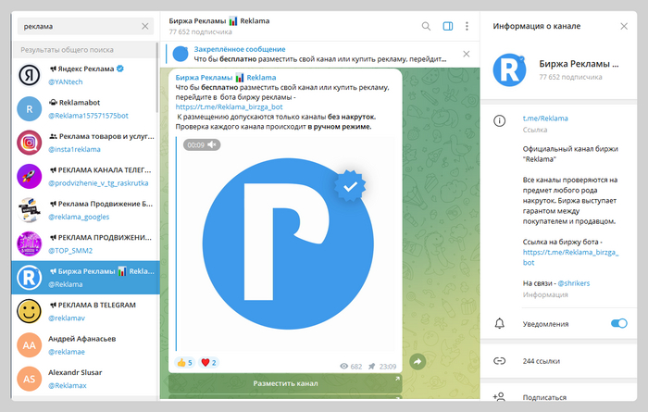
Task: Toggle the side info panel icon
Action: [447, 27]
